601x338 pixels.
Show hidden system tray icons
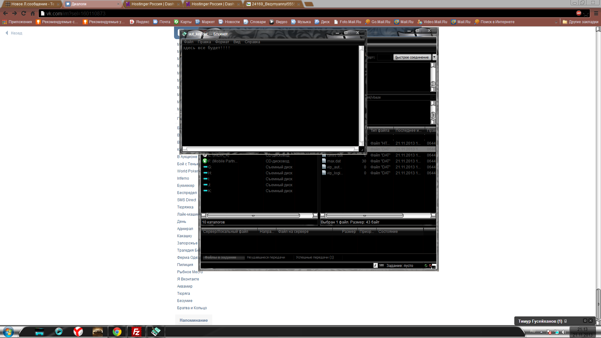(x=541, y=332)
